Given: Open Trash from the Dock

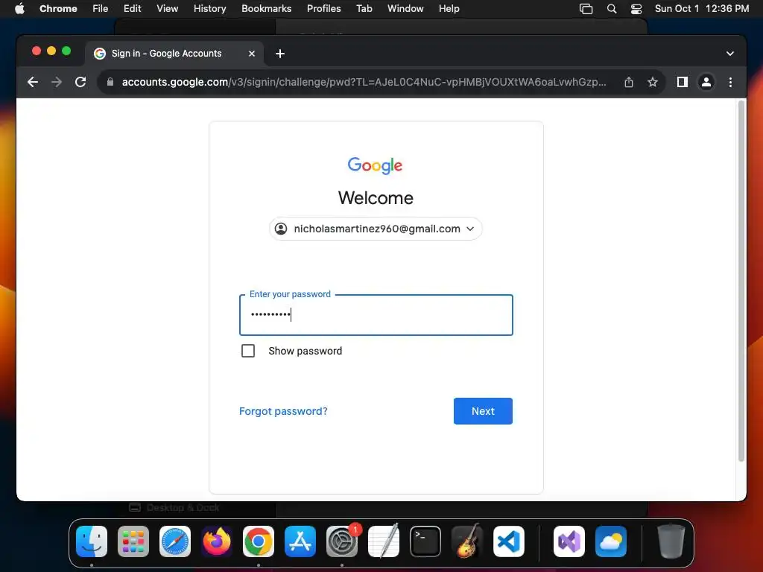Looking at the screenshot, I should coord(671,541).
